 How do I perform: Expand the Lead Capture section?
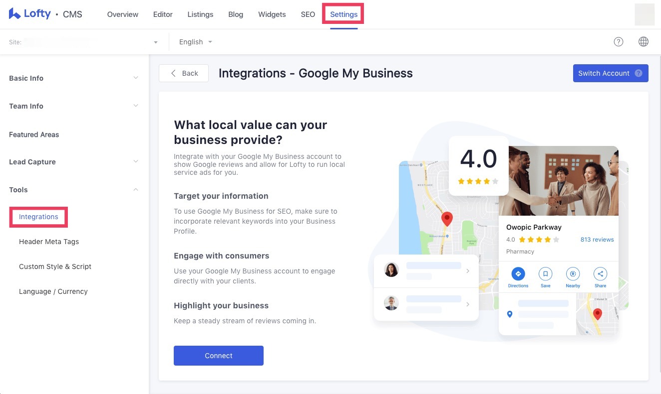pyautogui.click(x=74, y=162)
